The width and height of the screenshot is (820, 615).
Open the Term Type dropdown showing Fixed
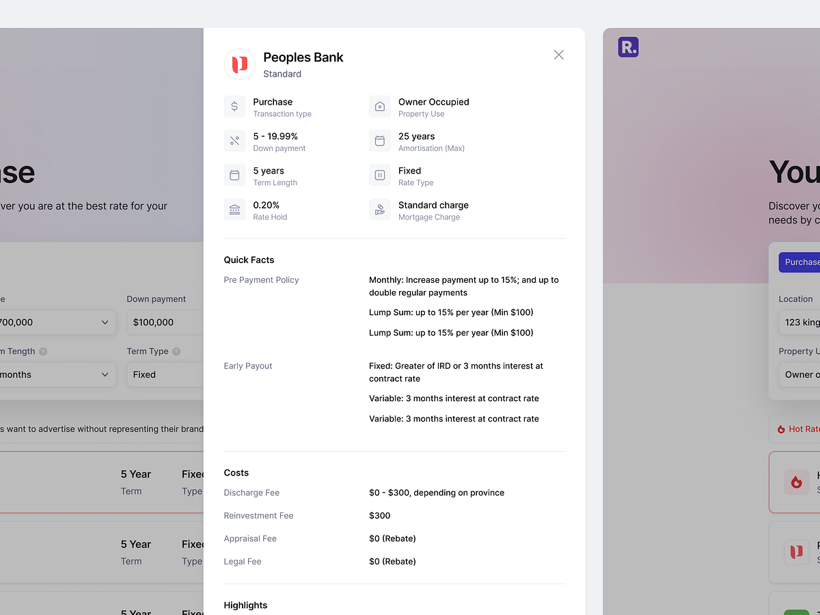pyautogui.click(x=165, y=374)
